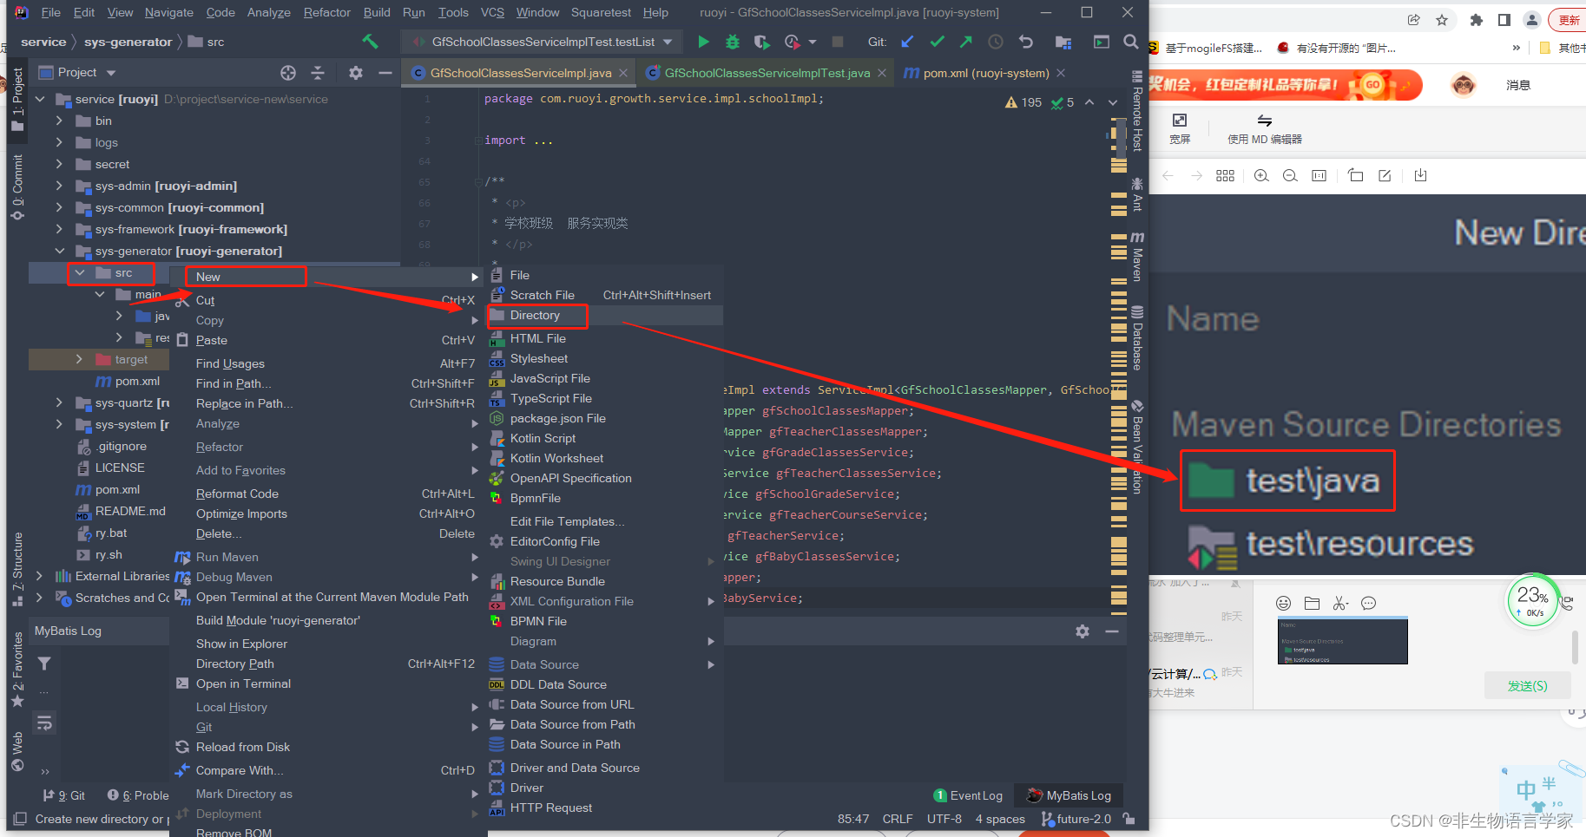The height and width of the screenshot is (837, 1586).
Task: Toggle wide screen mode (宽屏)
Action: 1180,128
